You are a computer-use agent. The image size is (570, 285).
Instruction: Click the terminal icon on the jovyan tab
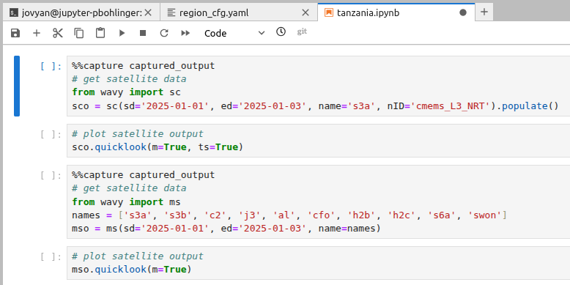coord(14,12)
